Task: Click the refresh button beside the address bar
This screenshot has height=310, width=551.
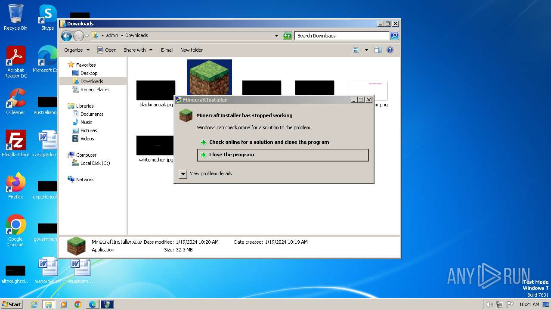Action: coord(287,36)
